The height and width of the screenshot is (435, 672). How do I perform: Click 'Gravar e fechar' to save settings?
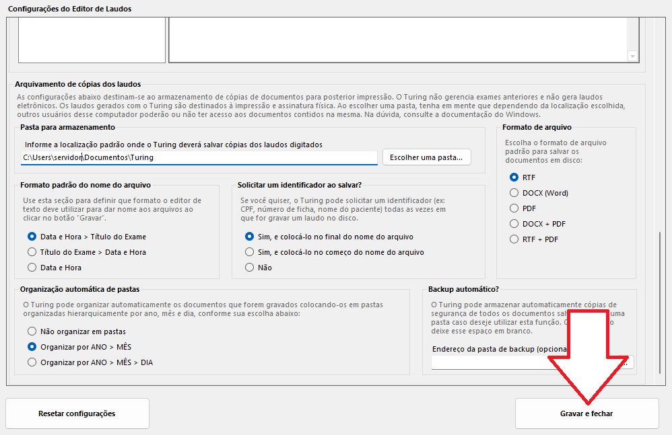[x=586, y=413]
